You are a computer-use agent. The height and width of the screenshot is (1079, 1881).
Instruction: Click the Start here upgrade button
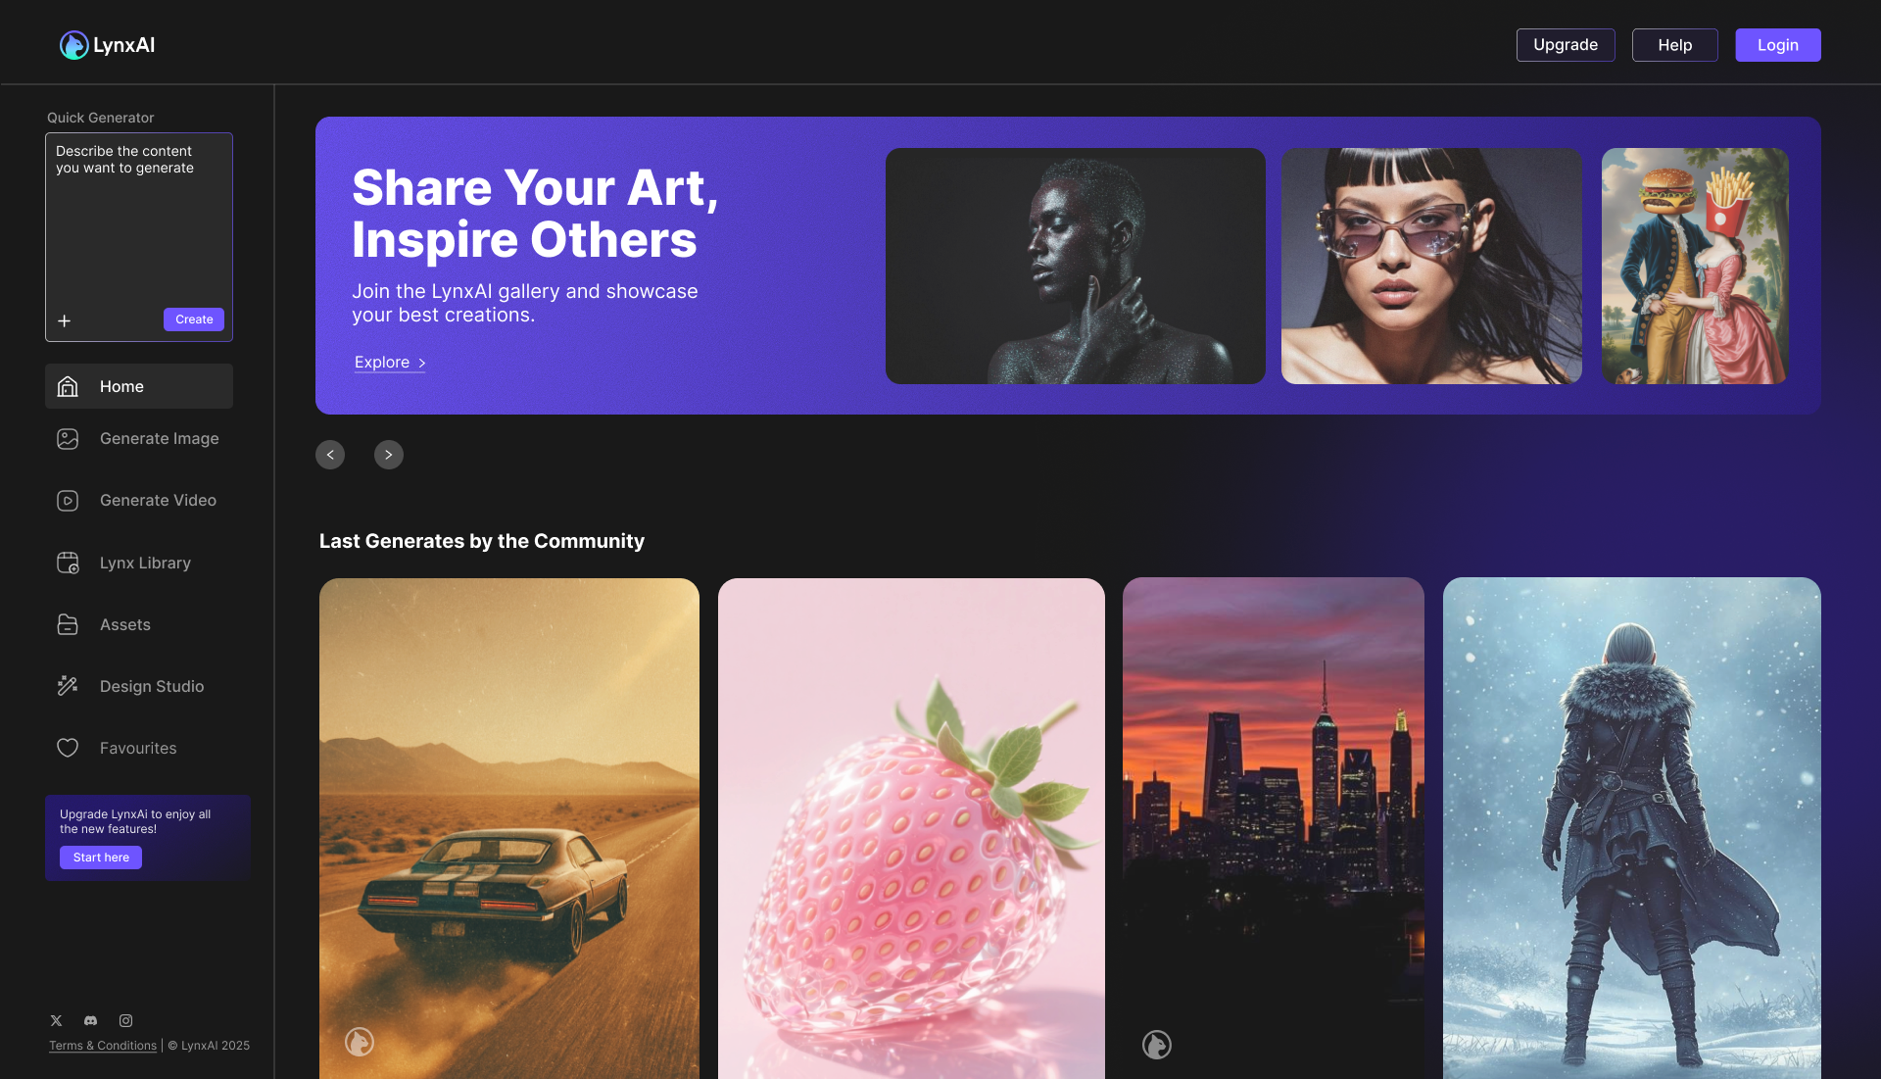[x=101, y=858]
